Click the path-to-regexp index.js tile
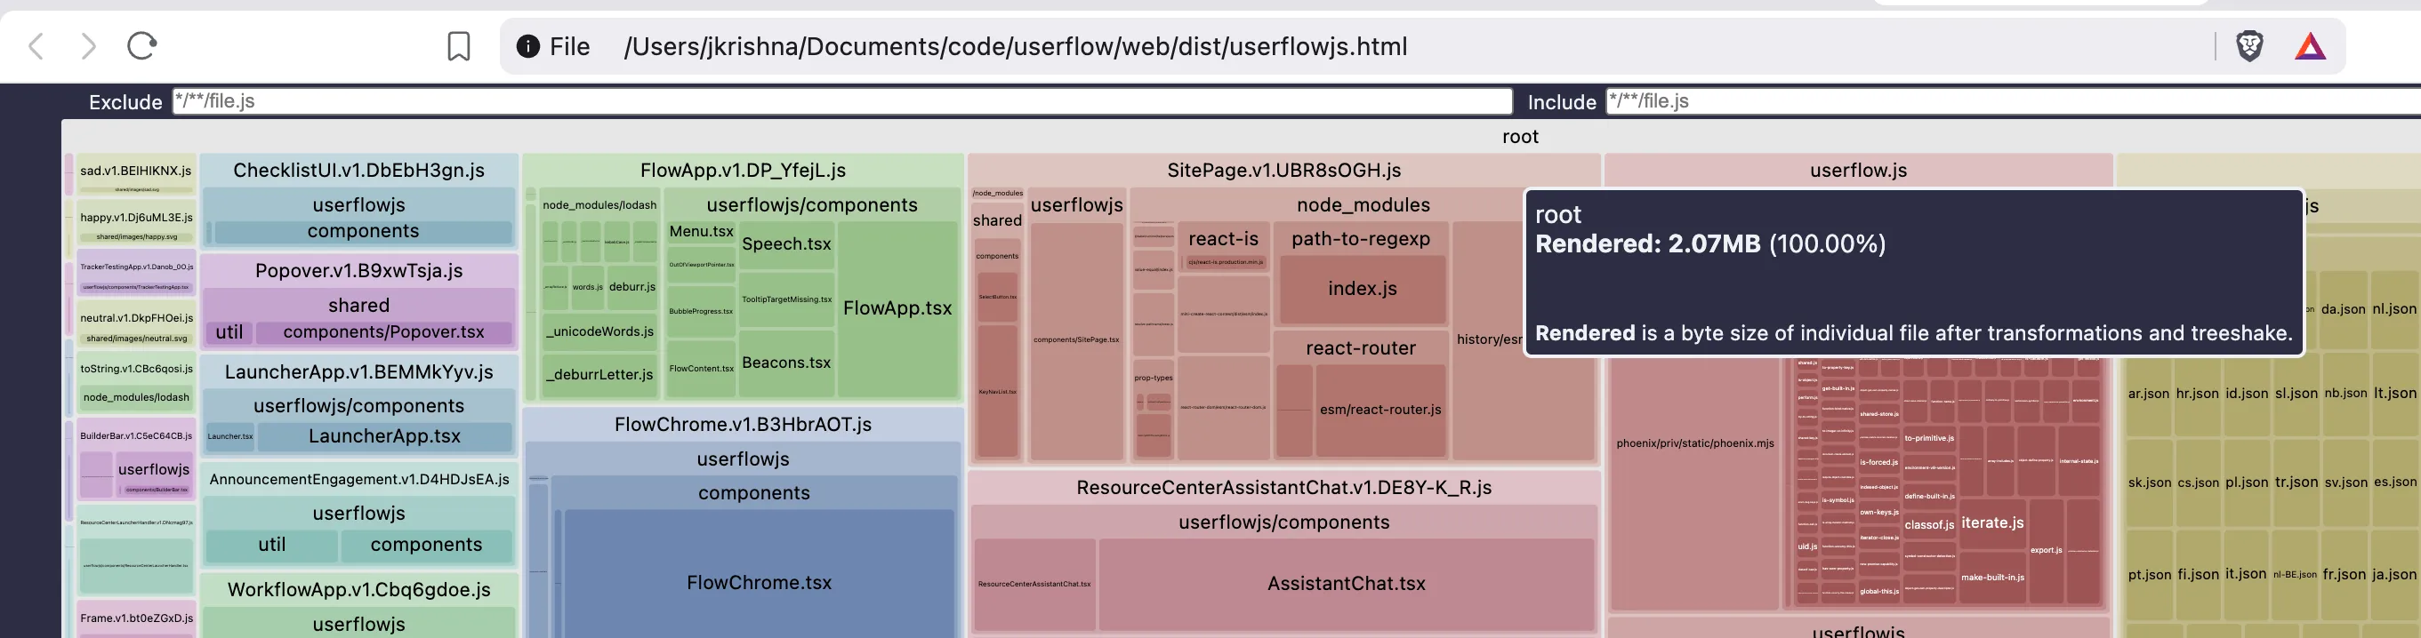Viewport: 2421px width, 638px height. point(1362,289)
